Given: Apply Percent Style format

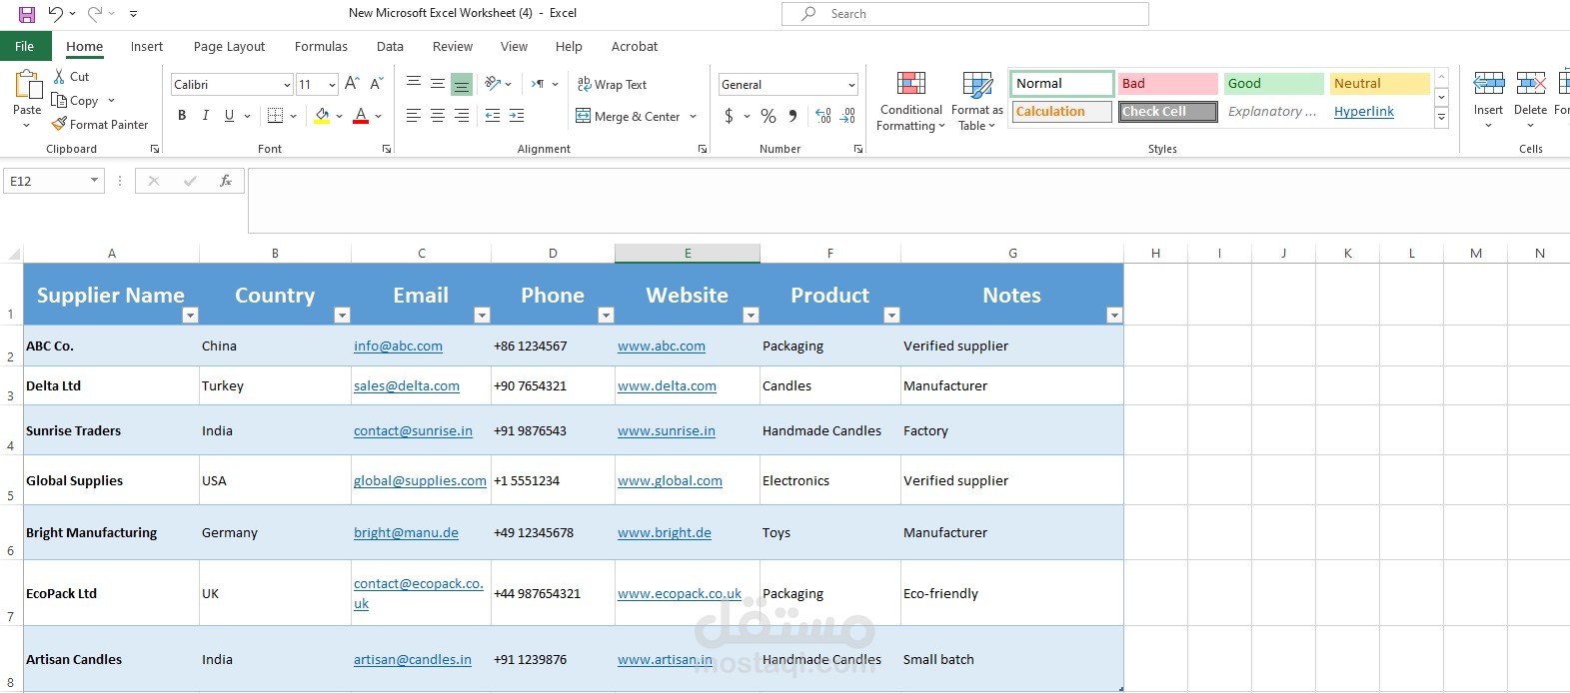Looking at the screenshot, I should (x=769, y=116).
